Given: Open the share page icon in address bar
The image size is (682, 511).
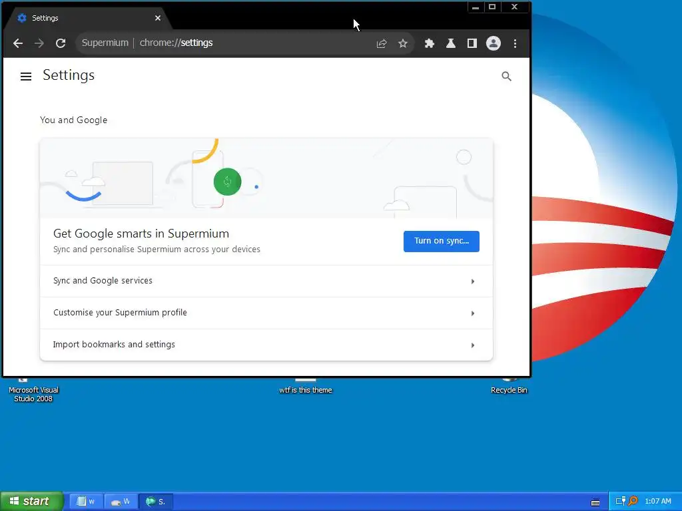Looking at the screenshot, I should pos(382,43).
